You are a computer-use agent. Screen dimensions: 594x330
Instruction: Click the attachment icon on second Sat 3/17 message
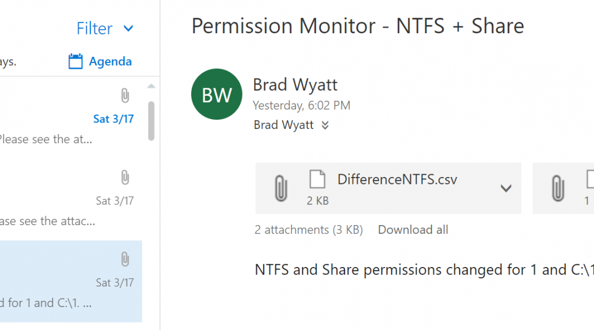pos(125,178)
